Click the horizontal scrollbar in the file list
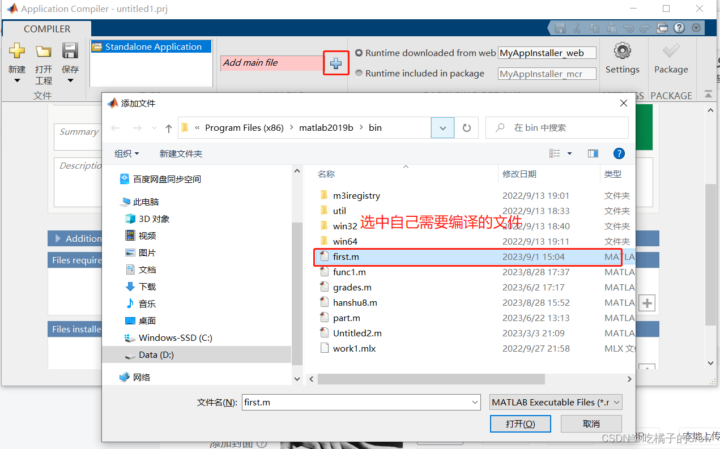This screenshot has height=449, width=720. (431, 378)
